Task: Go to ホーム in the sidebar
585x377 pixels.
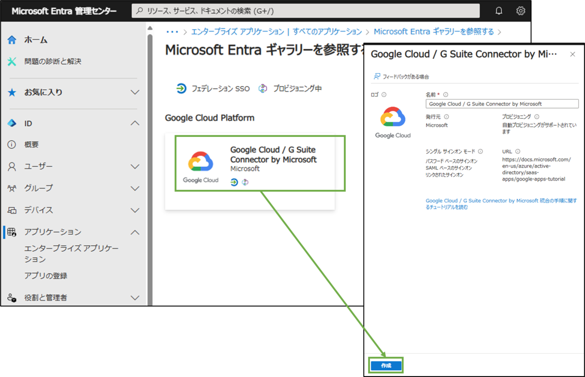Action: pyautogui.click(x=36, y=40)
